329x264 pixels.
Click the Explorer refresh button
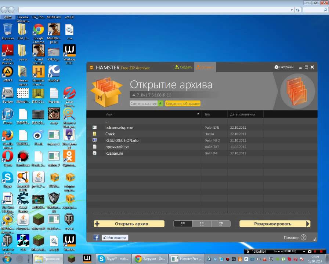click(x=297, y=10)
